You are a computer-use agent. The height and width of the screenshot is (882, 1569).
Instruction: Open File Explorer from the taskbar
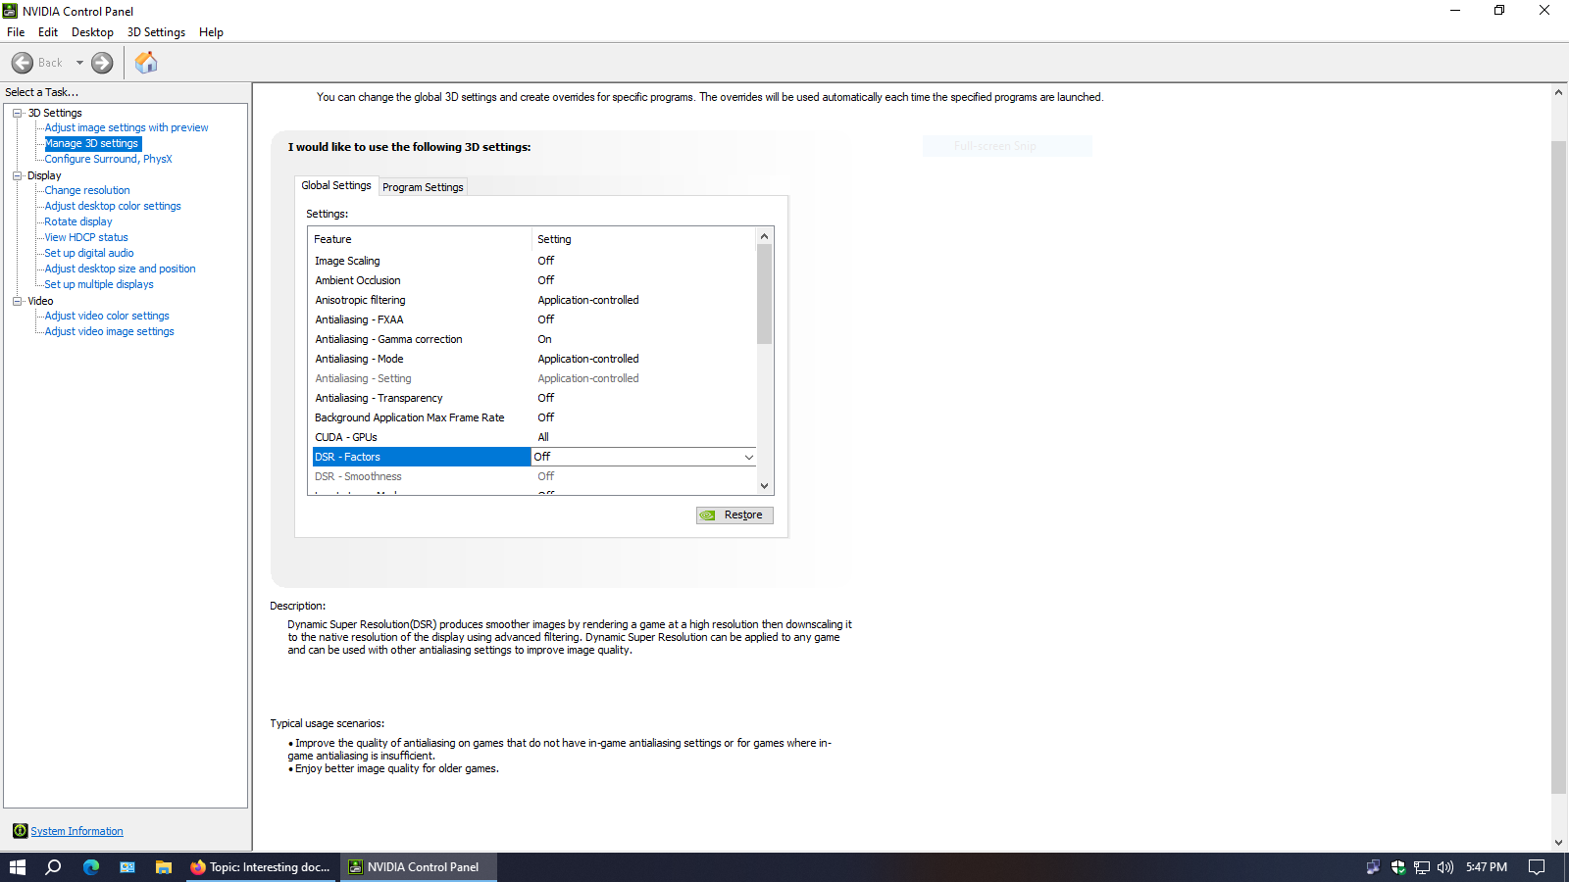[164, 867]
